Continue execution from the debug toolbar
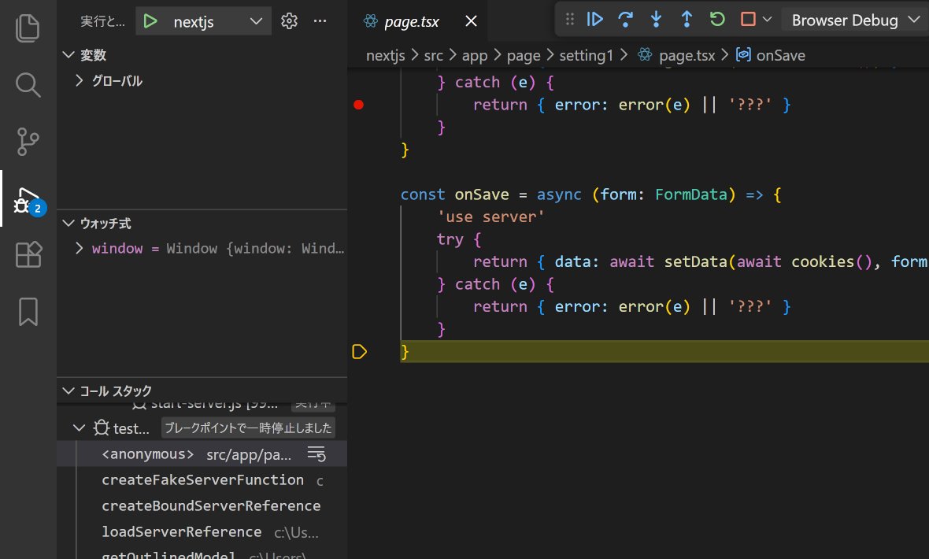This screenshot has height=559, width=929. coord(594,20)
